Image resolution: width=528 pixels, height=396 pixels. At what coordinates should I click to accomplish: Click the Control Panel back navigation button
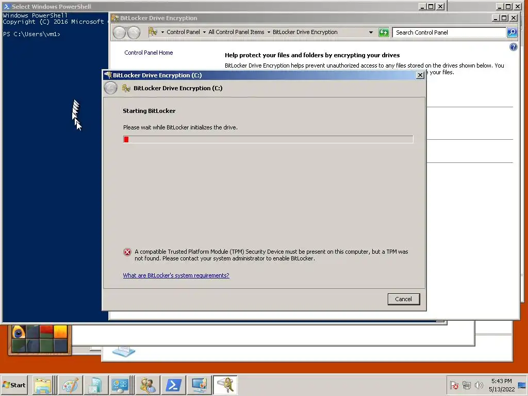pos(119,32)
